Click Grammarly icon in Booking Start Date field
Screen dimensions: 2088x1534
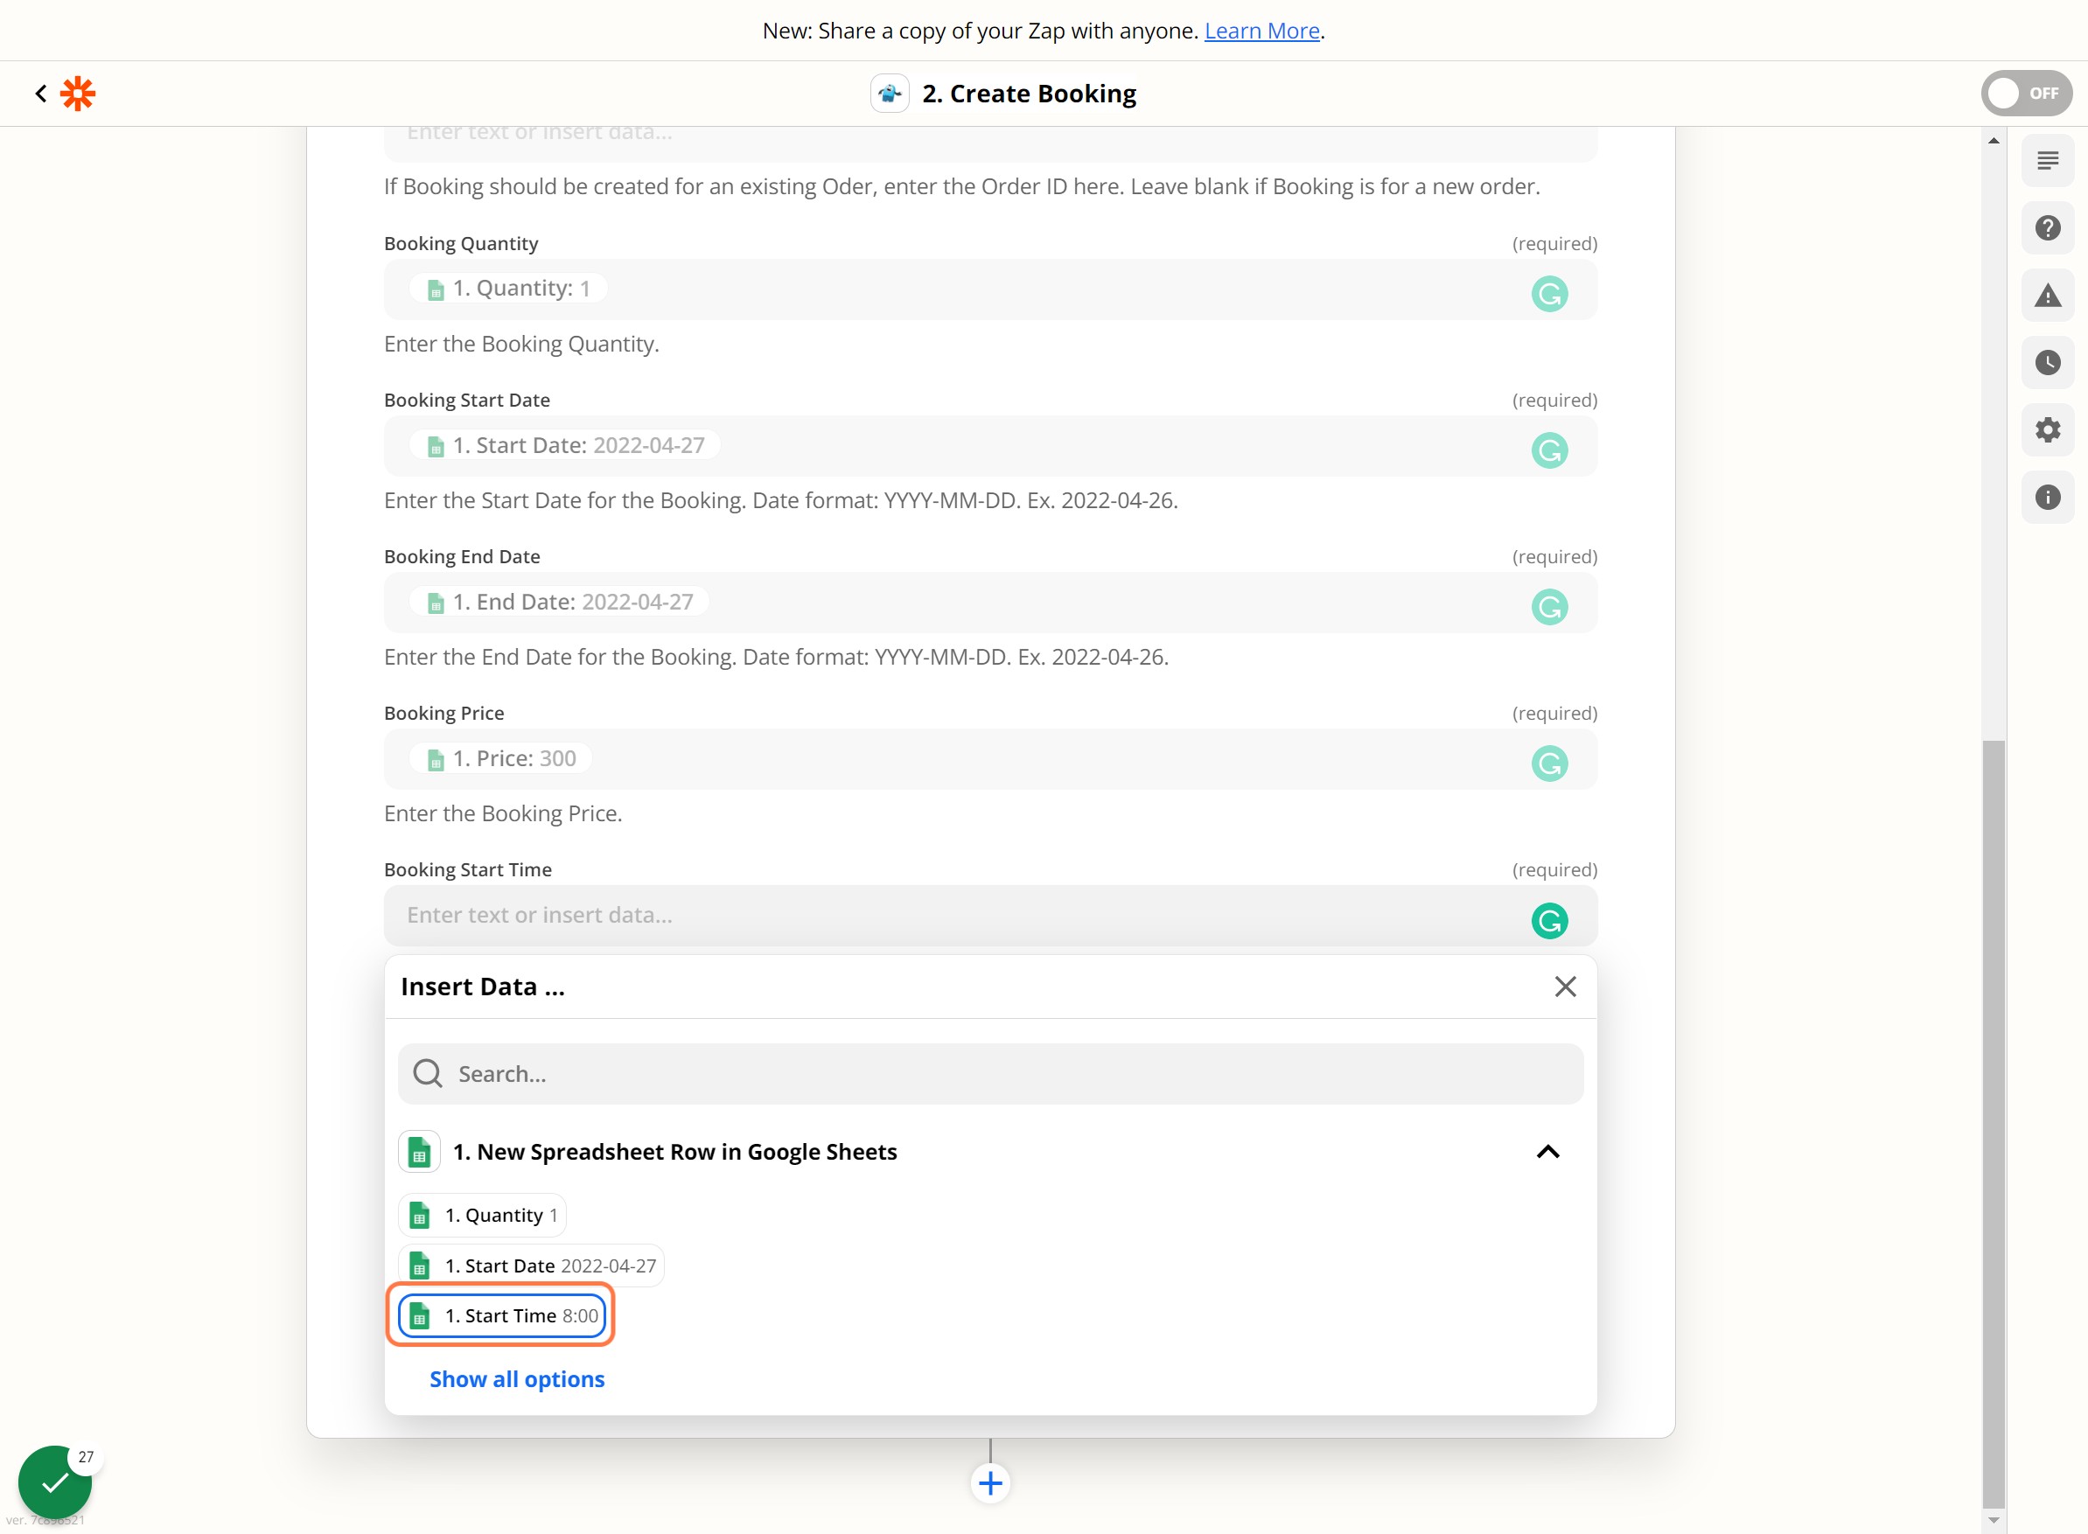pyautogui.click(x=1549, y=450)
